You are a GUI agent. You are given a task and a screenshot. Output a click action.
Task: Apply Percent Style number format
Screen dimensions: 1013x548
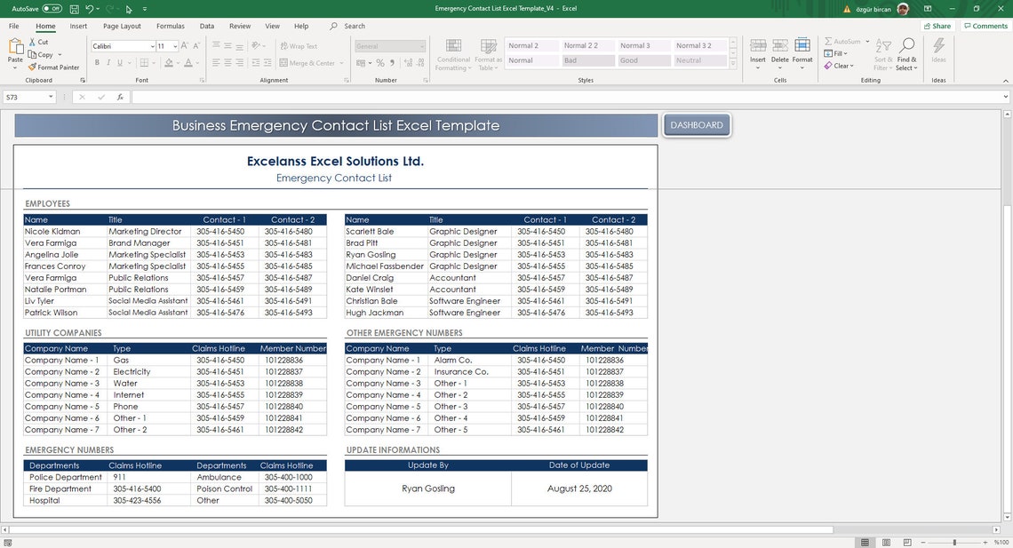point(379,63)
